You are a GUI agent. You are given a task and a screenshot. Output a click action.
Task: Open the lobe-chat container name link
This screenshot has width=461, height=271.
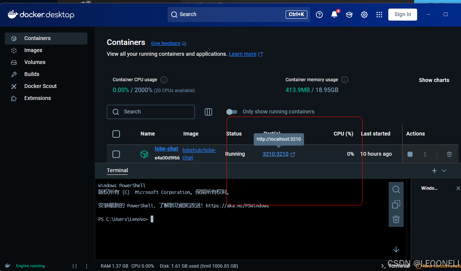coord(166,149)
